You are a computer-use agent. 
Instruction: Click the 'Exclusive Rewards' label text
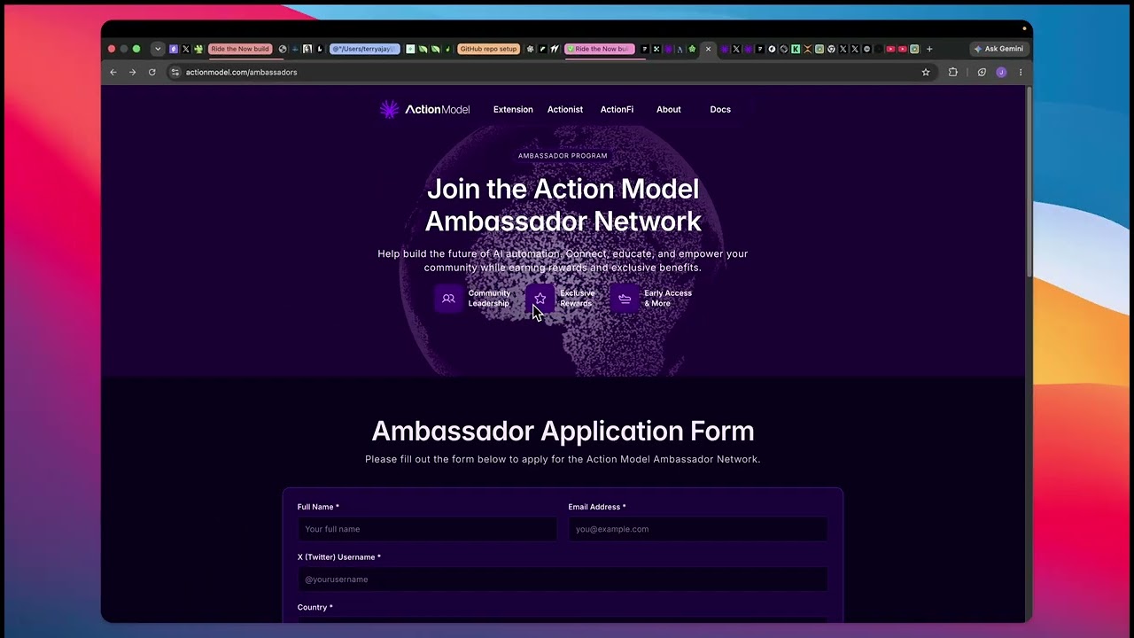[x=577, y=299]
